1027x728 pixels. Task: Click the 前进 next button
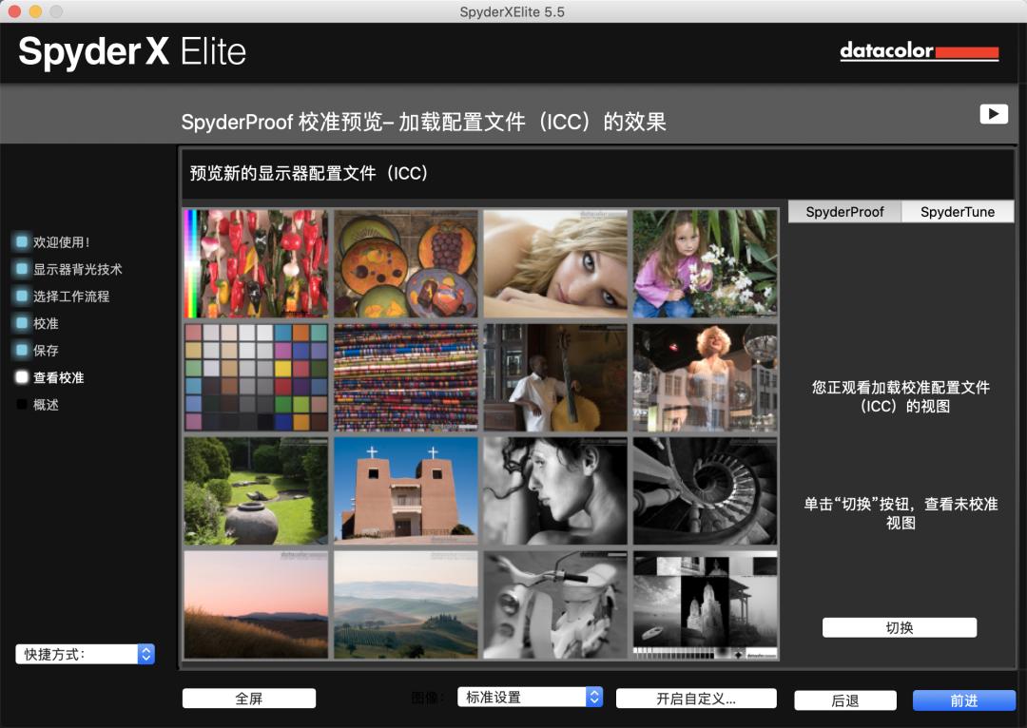coord(964,700)
